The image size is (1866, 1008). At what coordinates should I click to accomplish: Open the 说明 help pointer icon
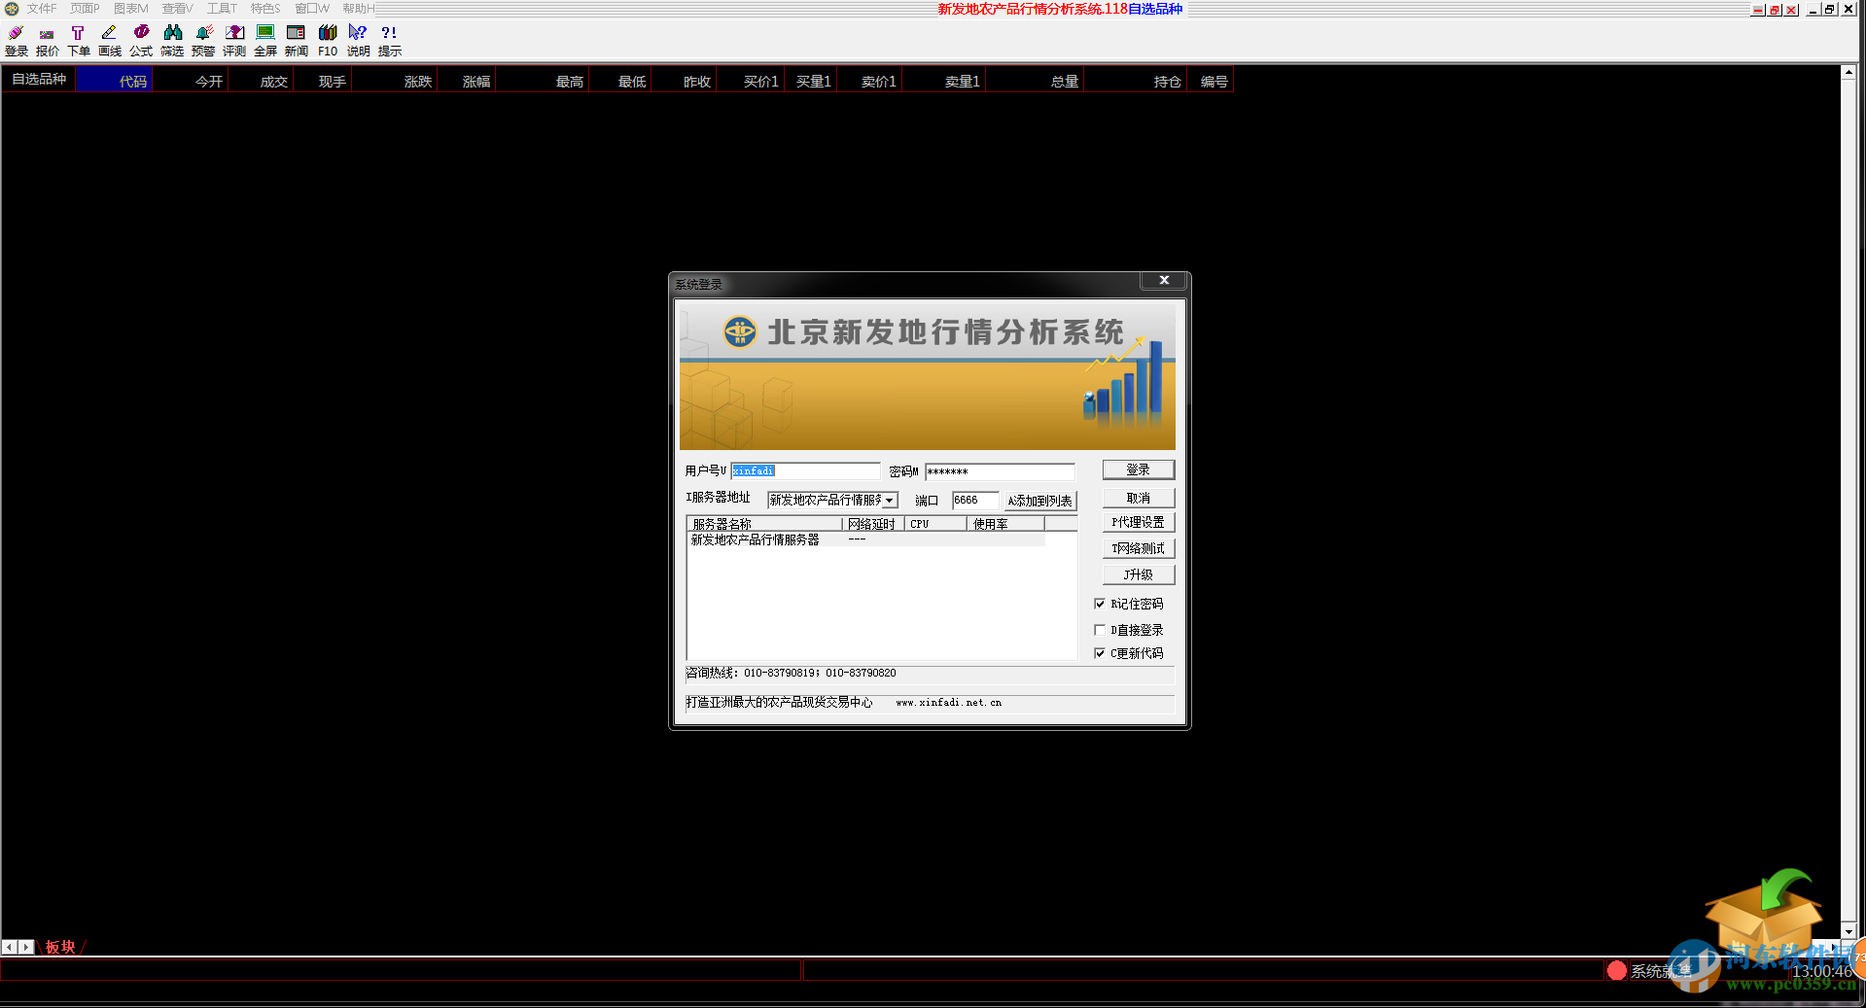pyautogui.click(x=358, y=41)
